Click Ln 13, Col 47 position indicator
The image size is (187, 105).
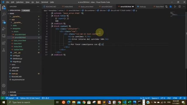pyautogui.click(x=145, y=98)
